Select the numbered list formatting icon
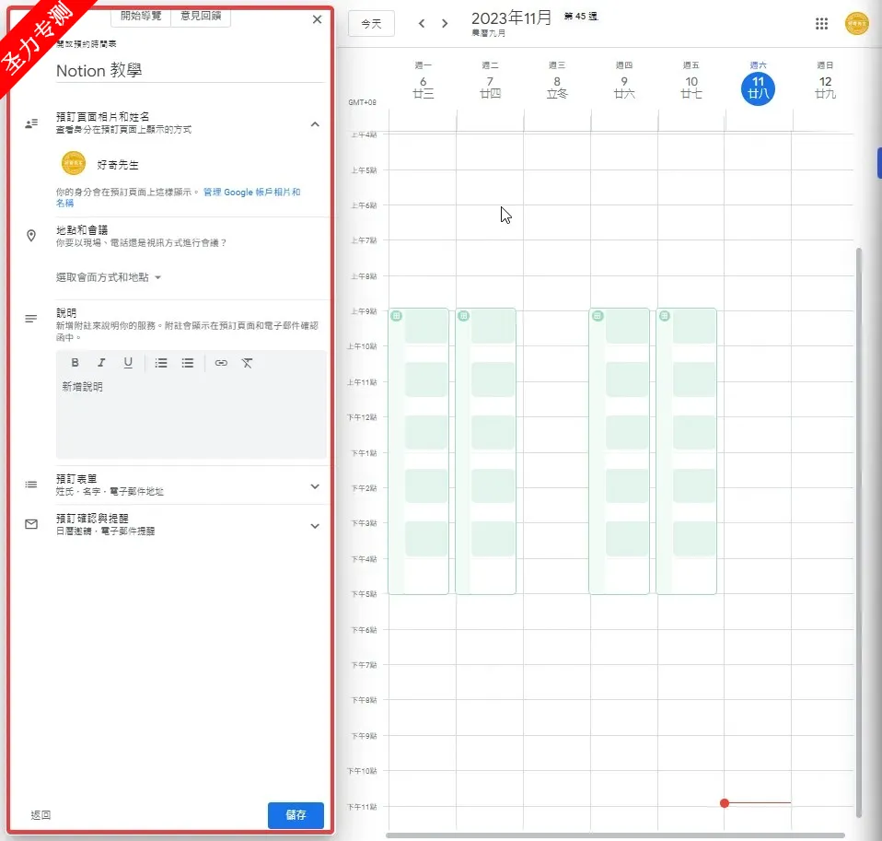Image resolution: width=882 pixels, height=841 pixels. (x=161, y=362)
